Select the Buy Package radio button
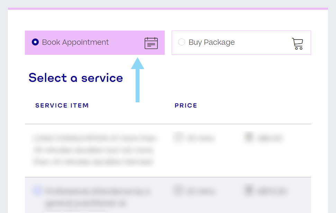The image size is (336, 213). click(182, 42)
